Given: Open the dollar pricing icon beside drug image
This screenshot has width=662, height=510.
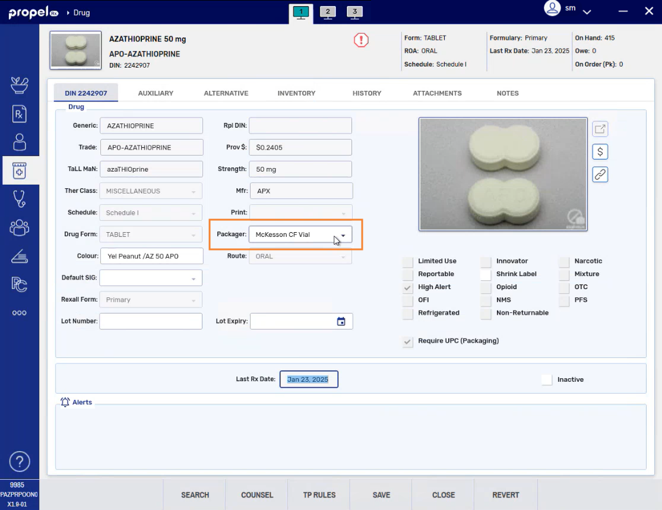Looking at the screenshot, I should click(600, 151).
